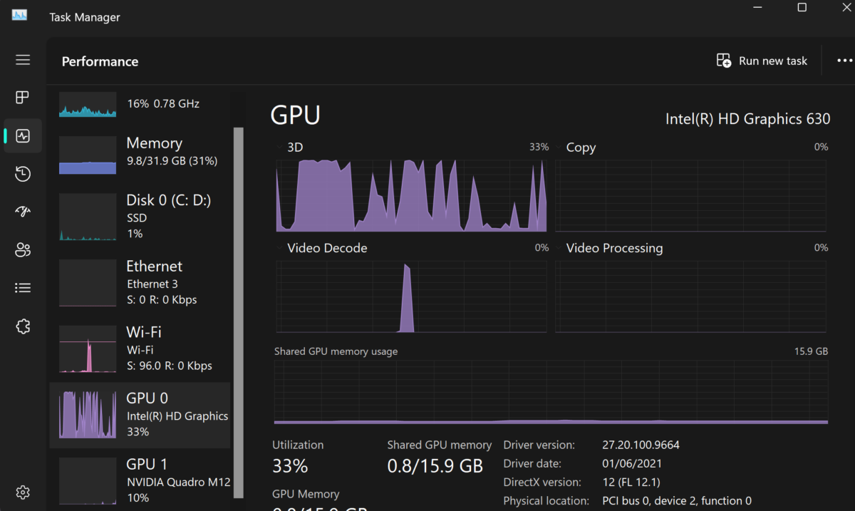This screenshot has height=511, width=855.
Task: Select the Performance page icon
Action: point(22,135)
